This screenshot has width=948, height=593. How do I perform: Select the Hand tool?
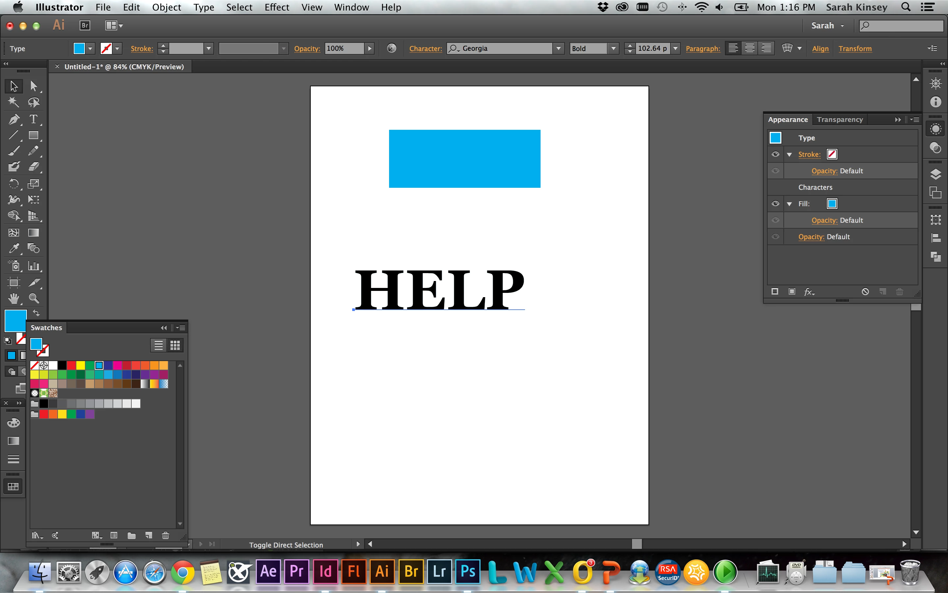pyautogui.click(x=14, y=298)
